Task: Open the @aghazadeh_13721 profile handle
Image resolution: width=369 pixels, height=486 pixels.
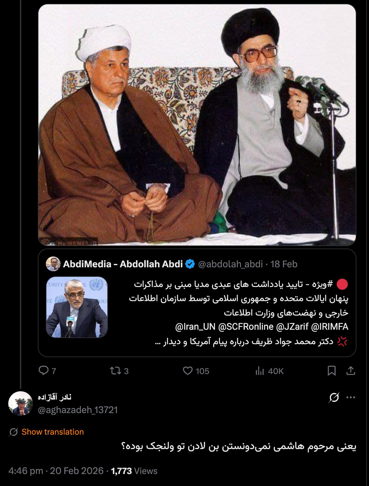Action: tap(77, 410)
